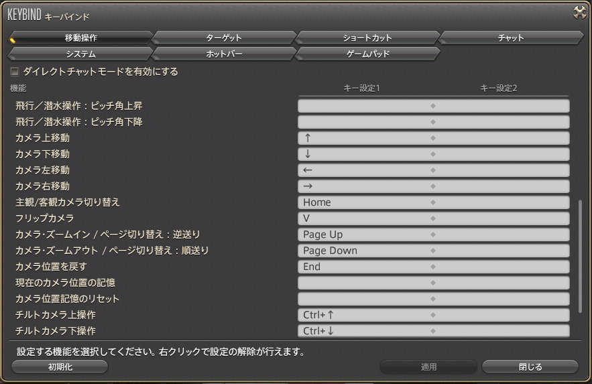Viewport: 592px width, 384px height.
Task: Click the キー設定2 column header
Action: pyautogui.click(x=498, y=88)
